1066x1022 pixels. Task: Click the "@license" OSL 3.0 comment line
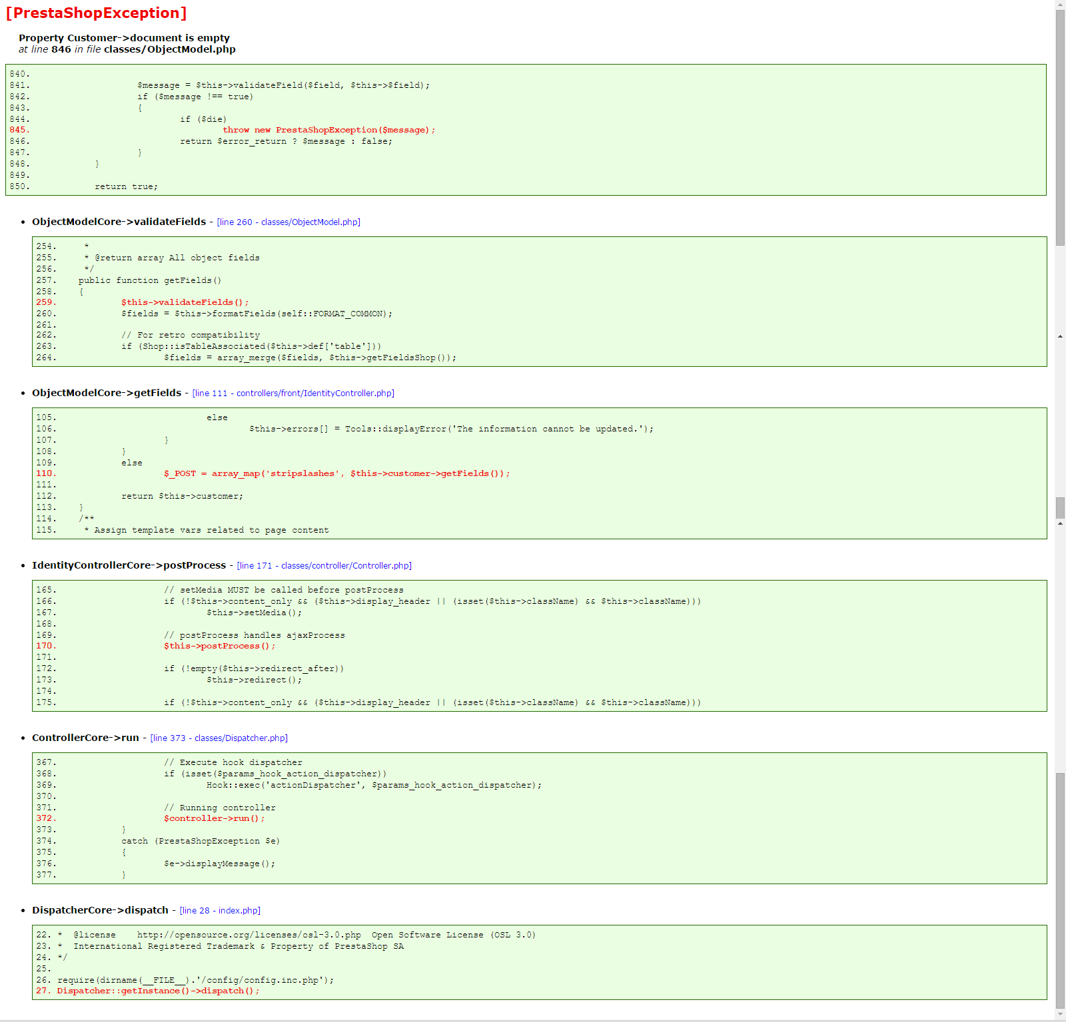point(297,935)
